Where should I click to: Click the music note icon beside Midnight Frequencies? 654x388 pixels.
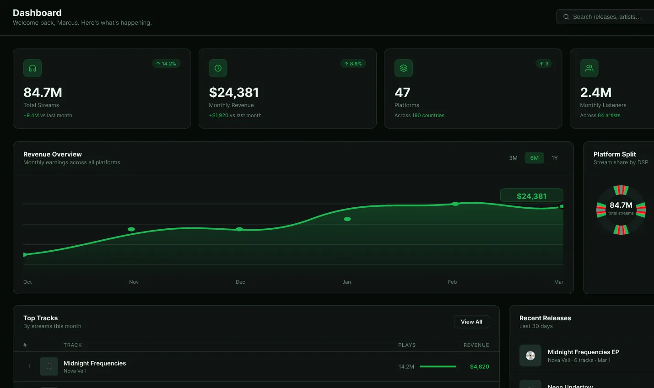point(49,366)
